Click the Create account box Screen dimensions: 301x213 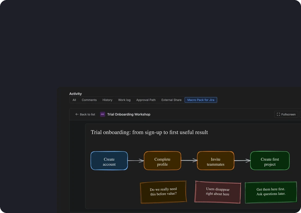(109, 161)
